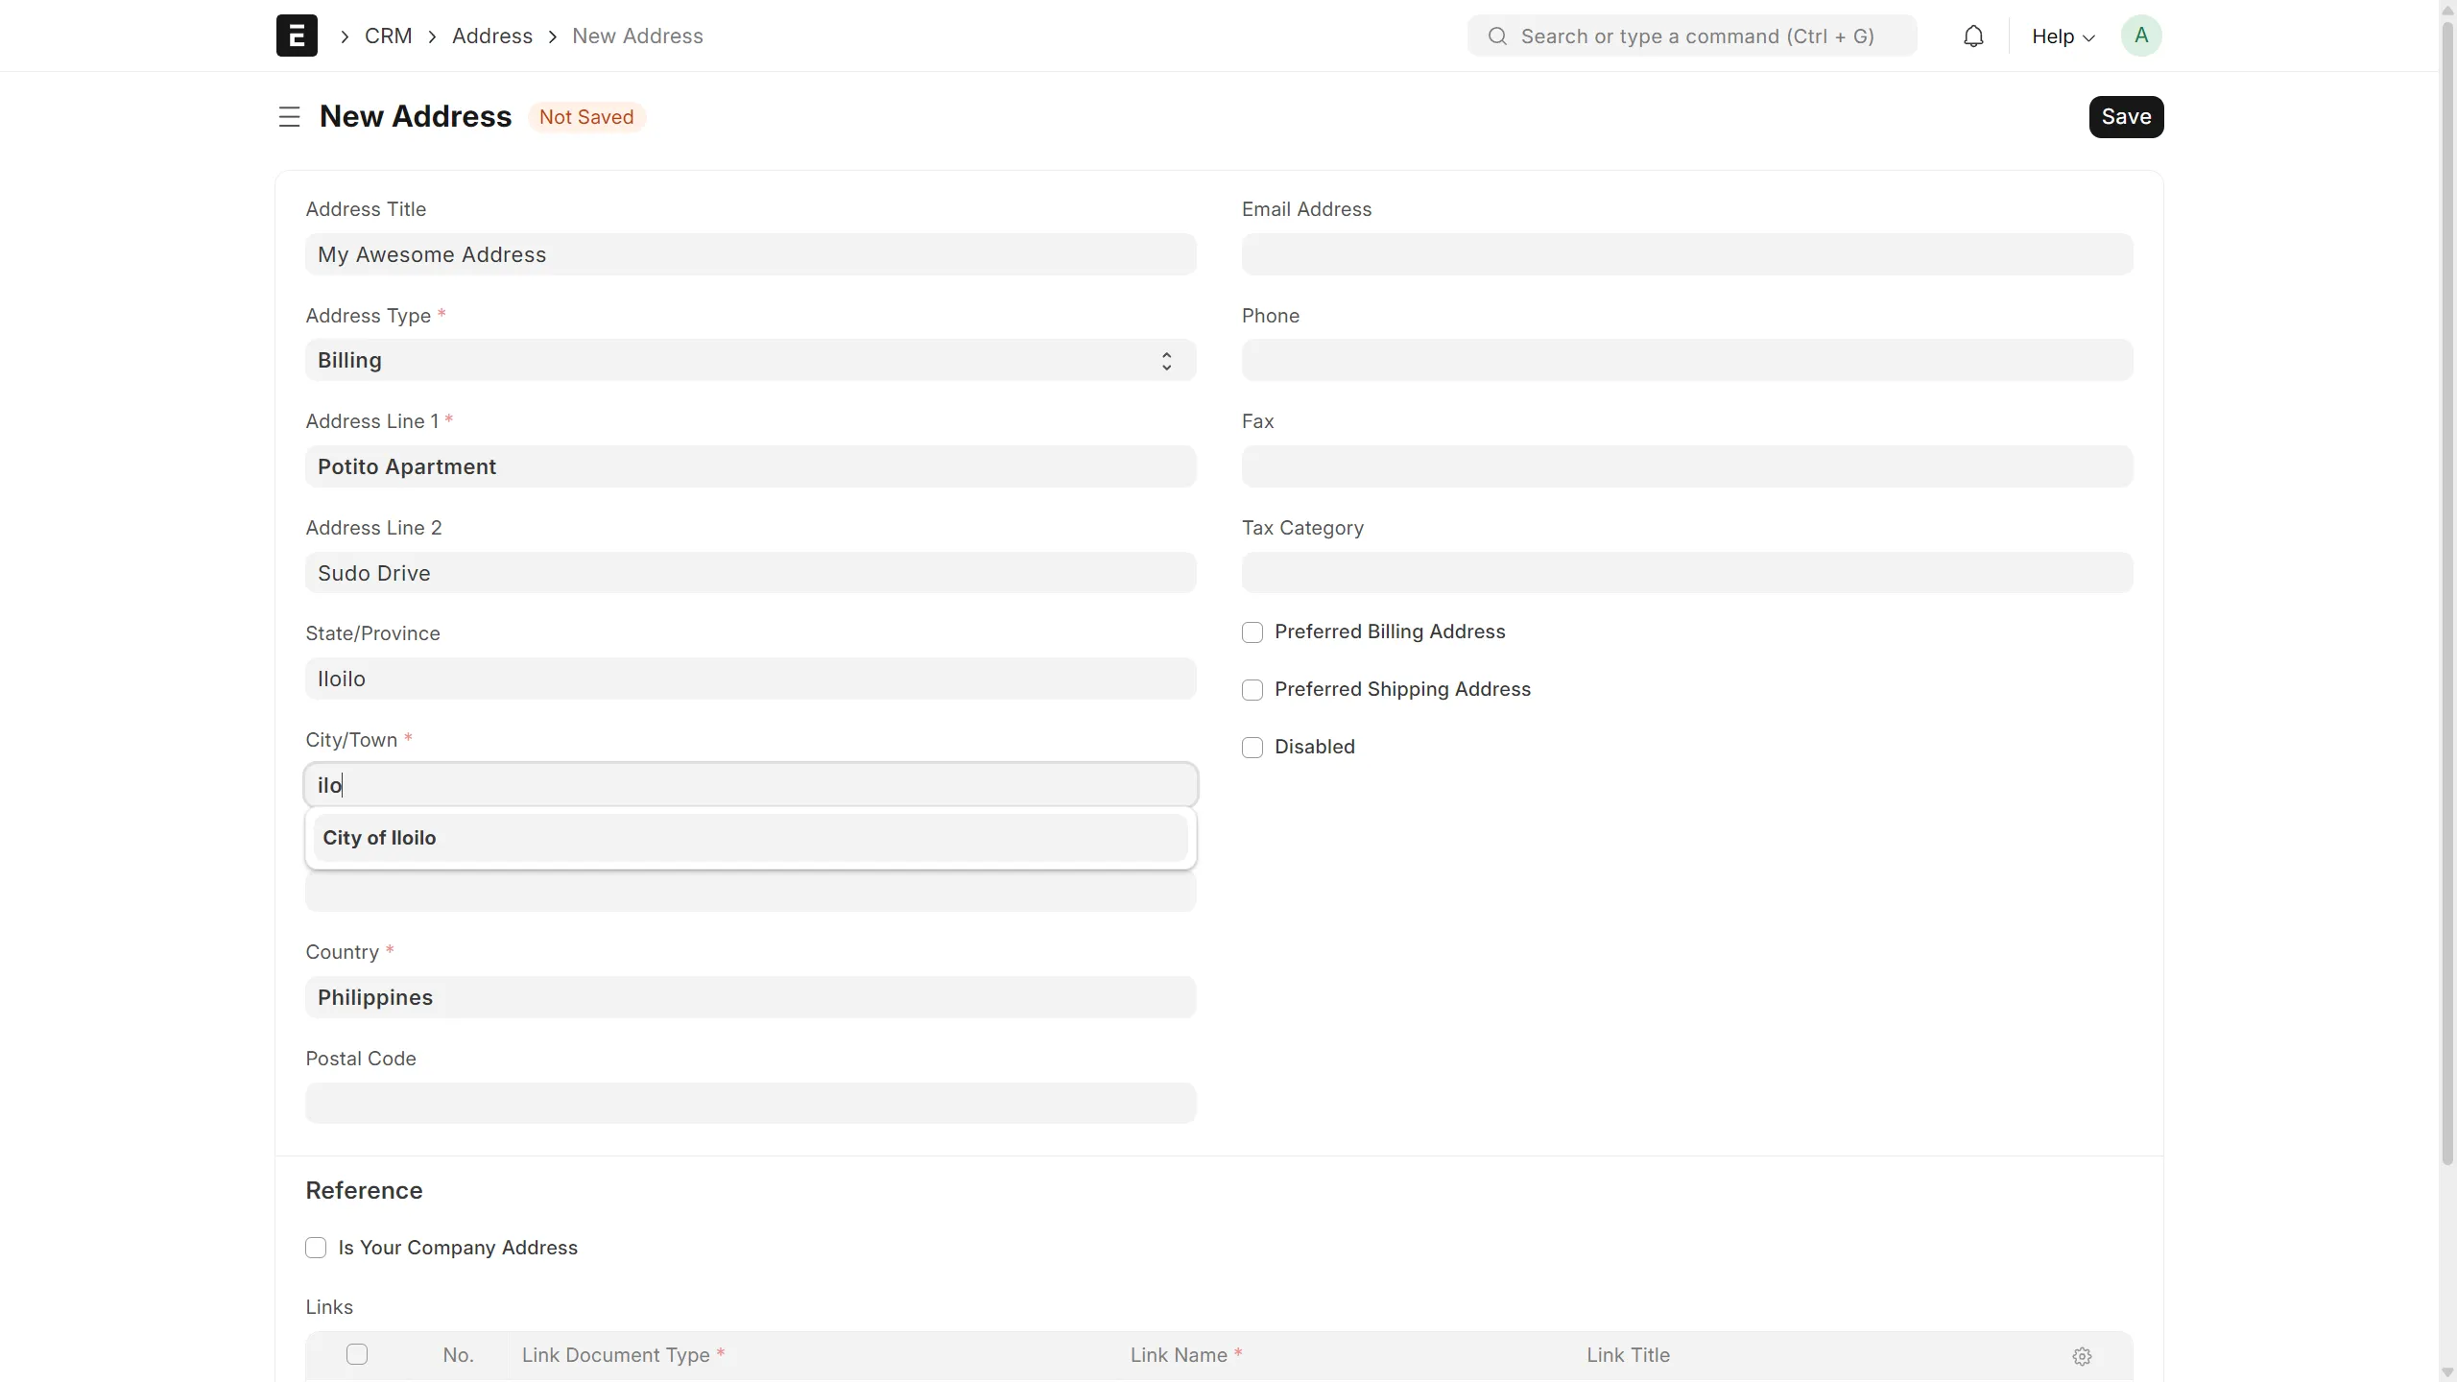Select all rows in Links table
The image size is (2457, 1382).
(x=356, y=1354)
